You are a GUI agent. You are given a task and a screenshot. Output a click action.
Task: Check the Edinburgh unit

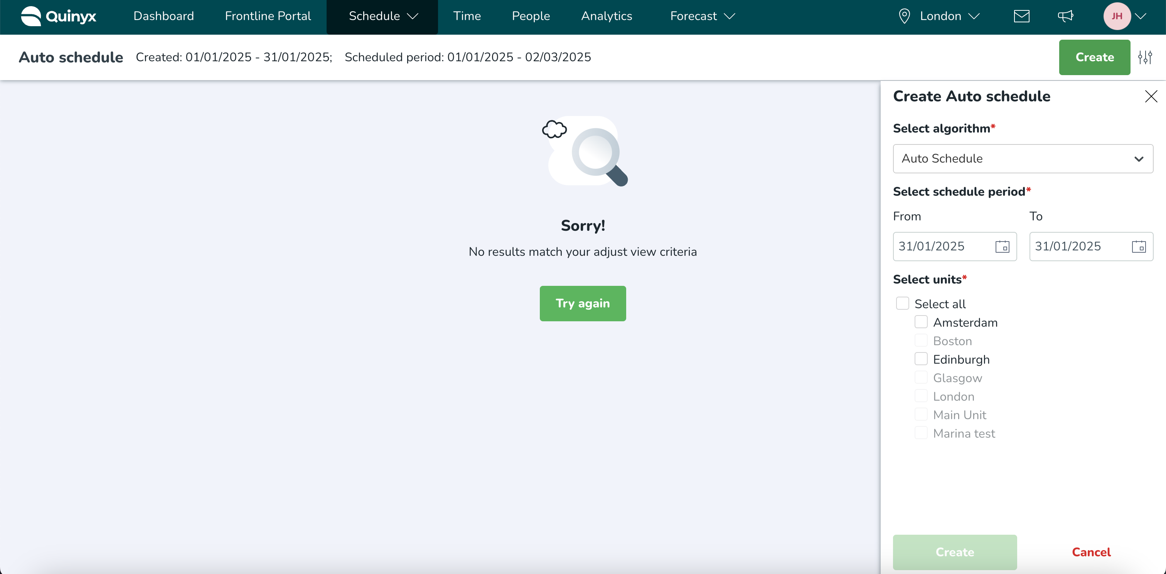[x=921, y=359]
